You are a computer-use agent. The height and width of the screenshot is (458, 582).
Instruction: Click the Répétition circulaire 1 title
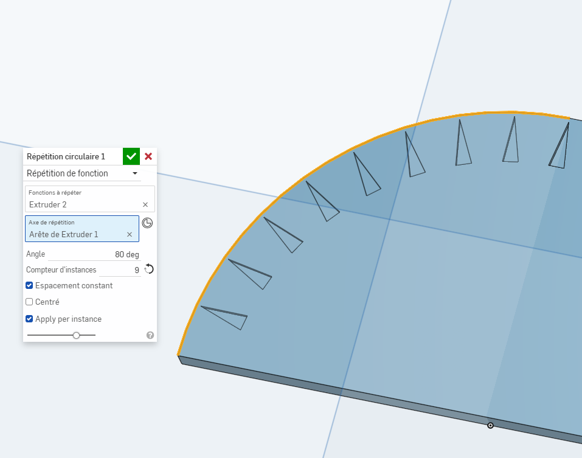click(x=66, y=156)
